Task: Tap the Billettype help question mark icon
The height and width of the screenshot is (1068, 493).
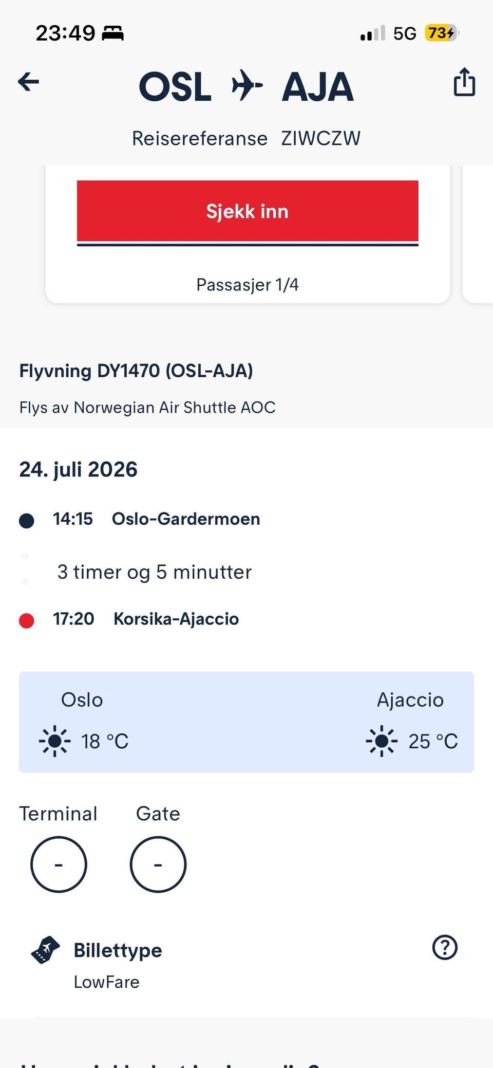Action: [x=445, y=947]
